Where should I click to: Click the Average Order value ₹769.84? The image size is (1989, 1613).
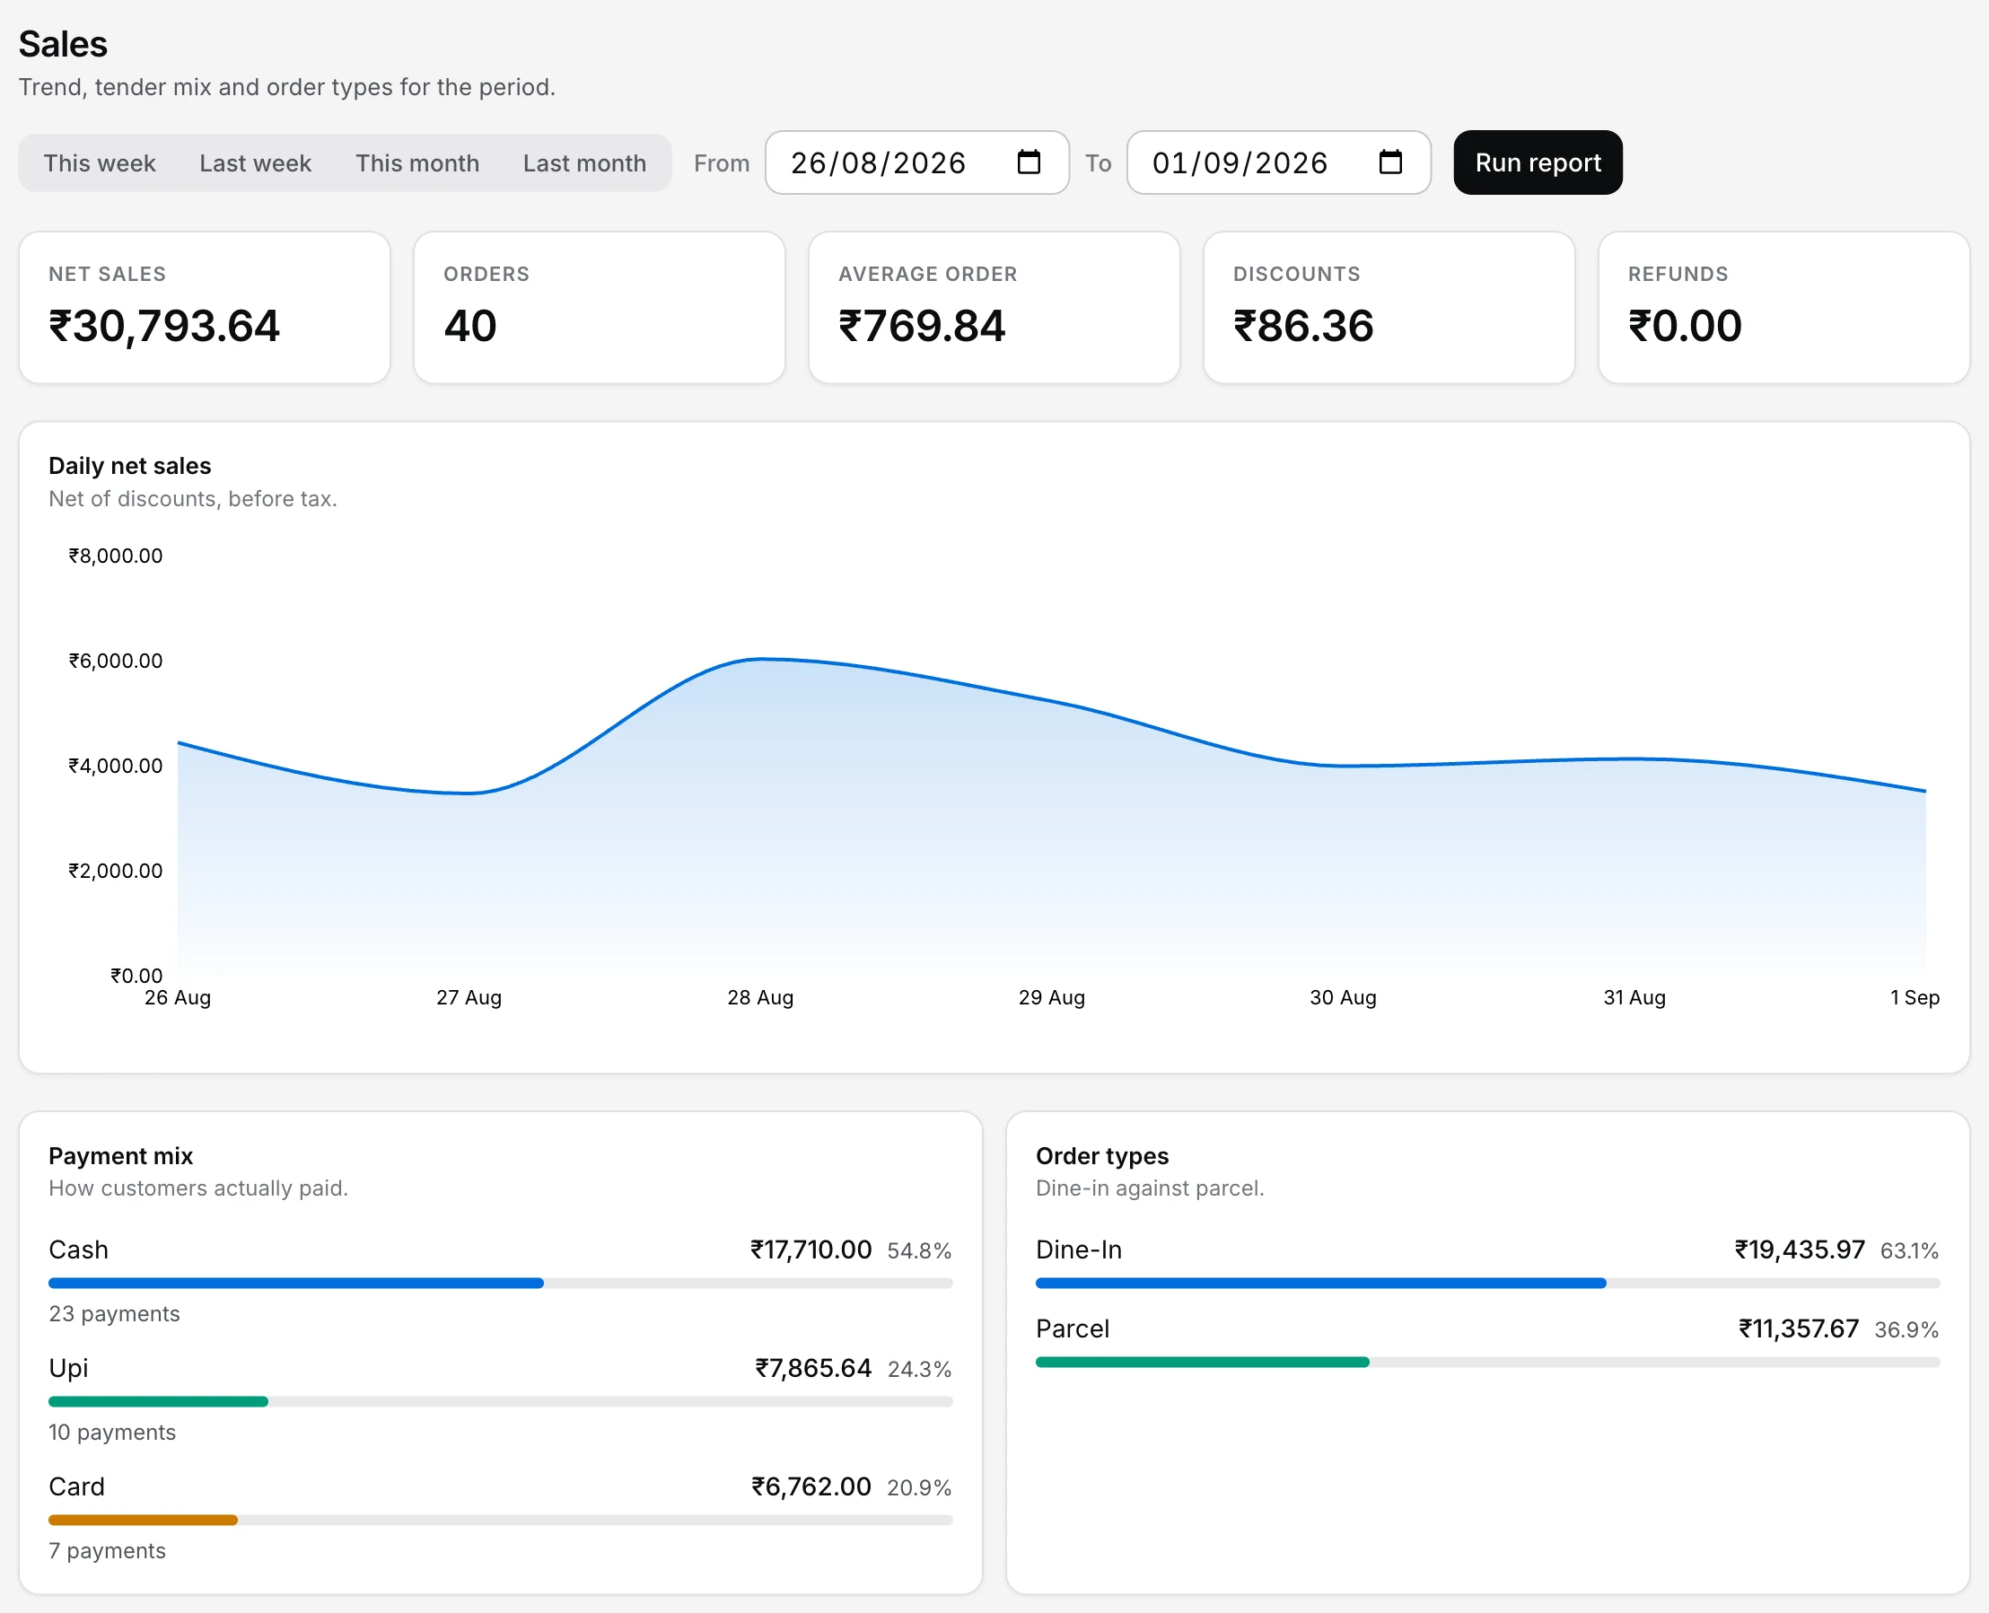point(922,326)
